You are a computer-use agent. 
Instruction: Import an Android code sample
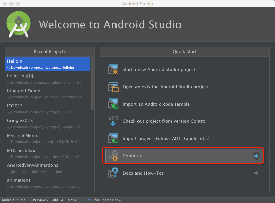click(x=156, y=104)
